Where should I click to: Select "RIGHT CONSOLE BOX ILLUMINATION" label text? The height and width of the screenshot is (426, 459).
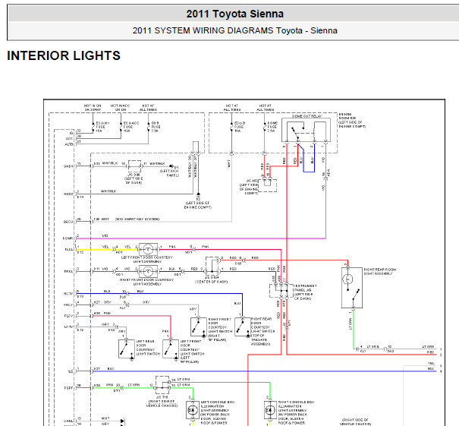296,404
